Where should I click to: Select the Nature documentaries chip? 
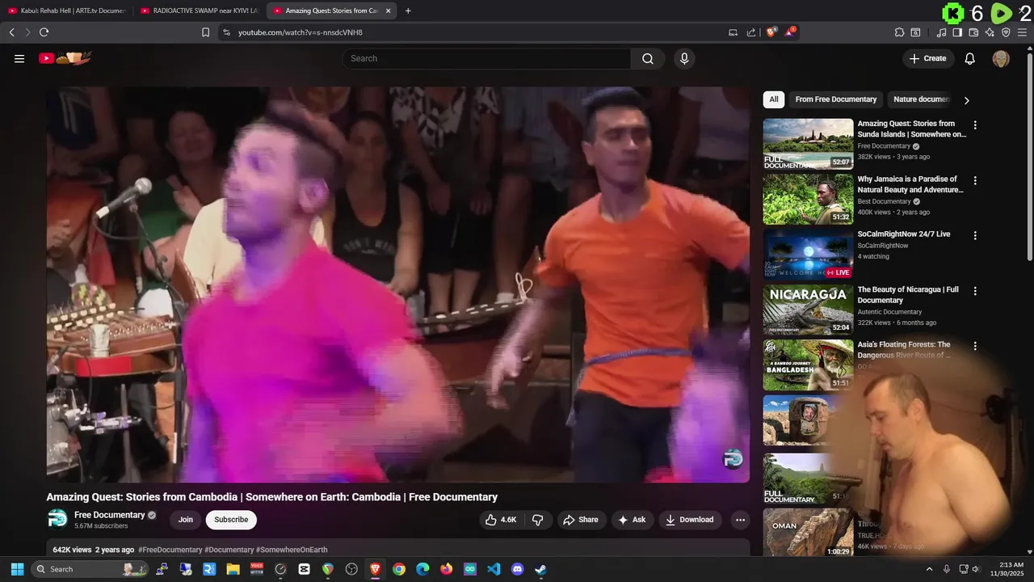[922, 99]
